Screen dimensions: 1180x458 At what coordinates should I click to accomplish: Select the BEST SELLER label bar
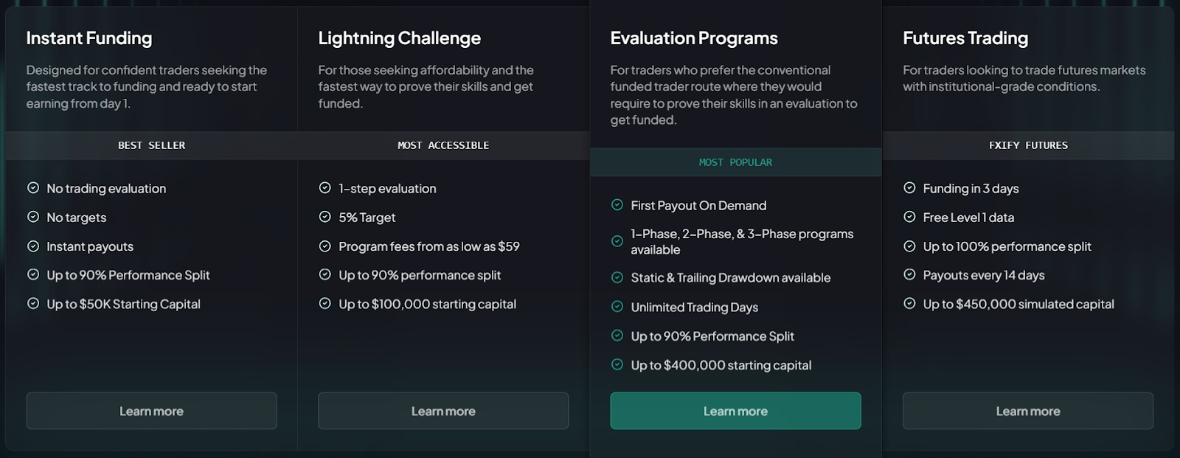[151, 145]
